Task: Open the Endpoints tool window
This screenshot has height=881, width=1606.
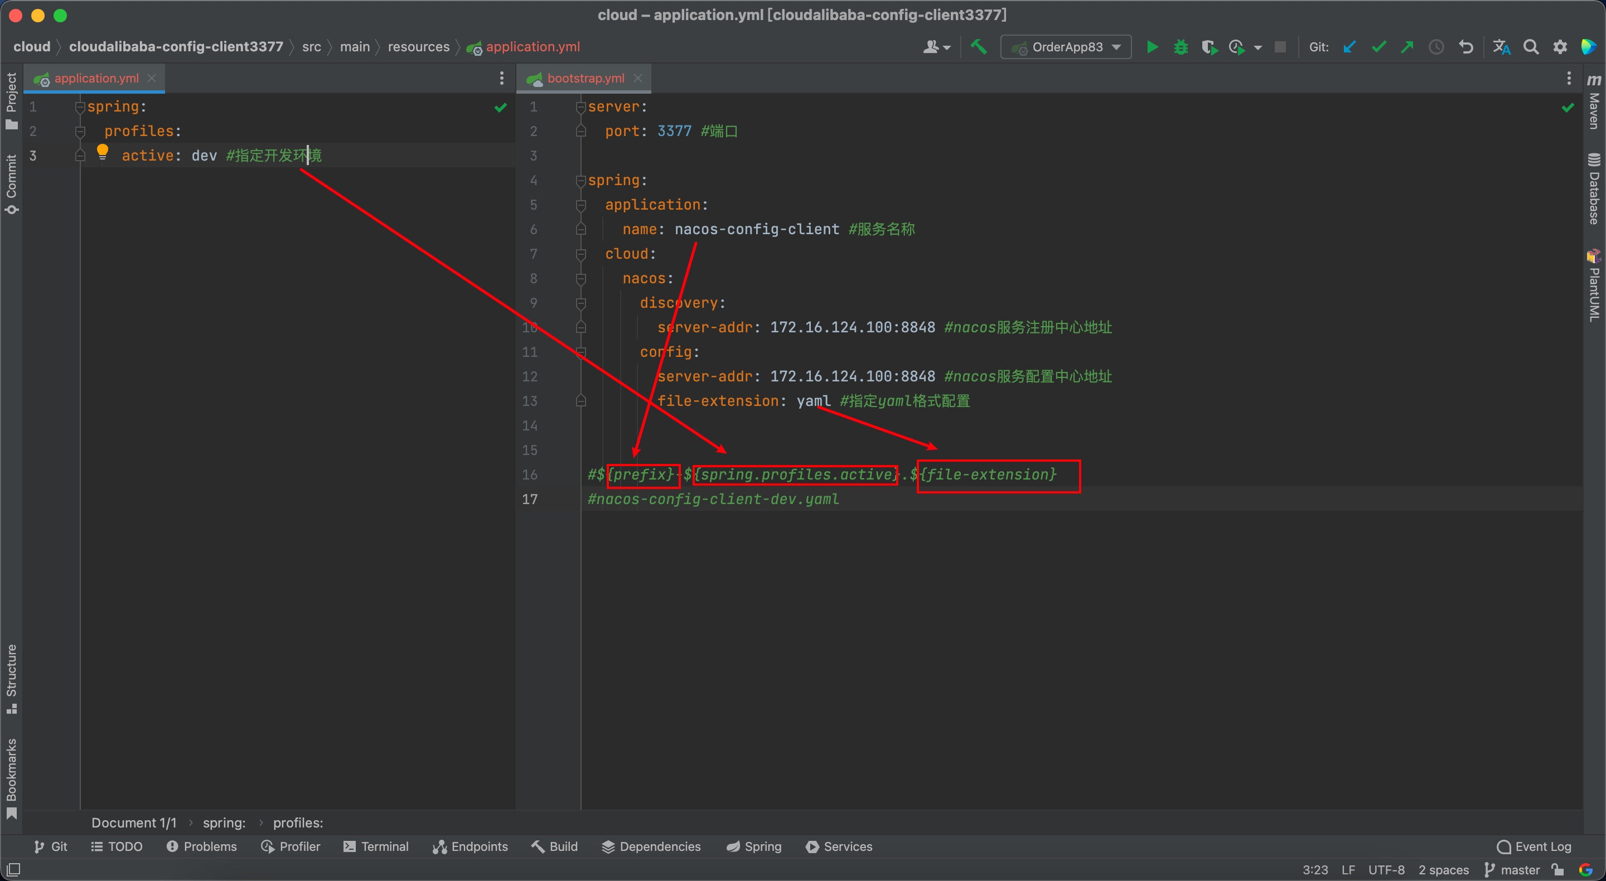Action: coord(470,846)
